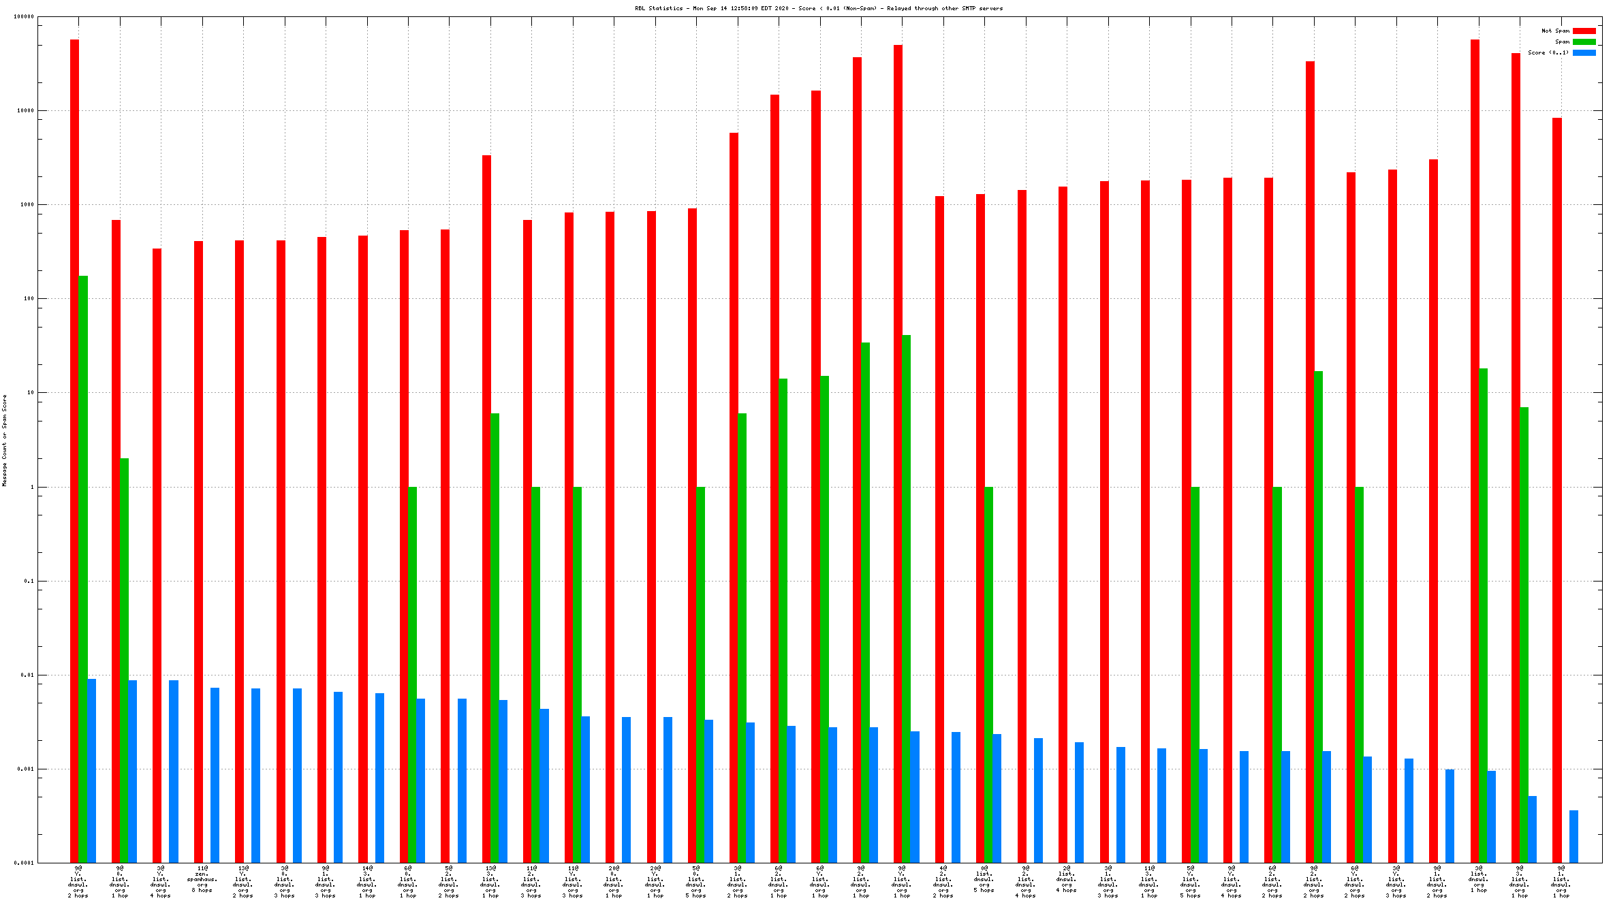
Task: Click the zen.spamhaus.org 8 hops x-axis label
Action: (202, 879)
